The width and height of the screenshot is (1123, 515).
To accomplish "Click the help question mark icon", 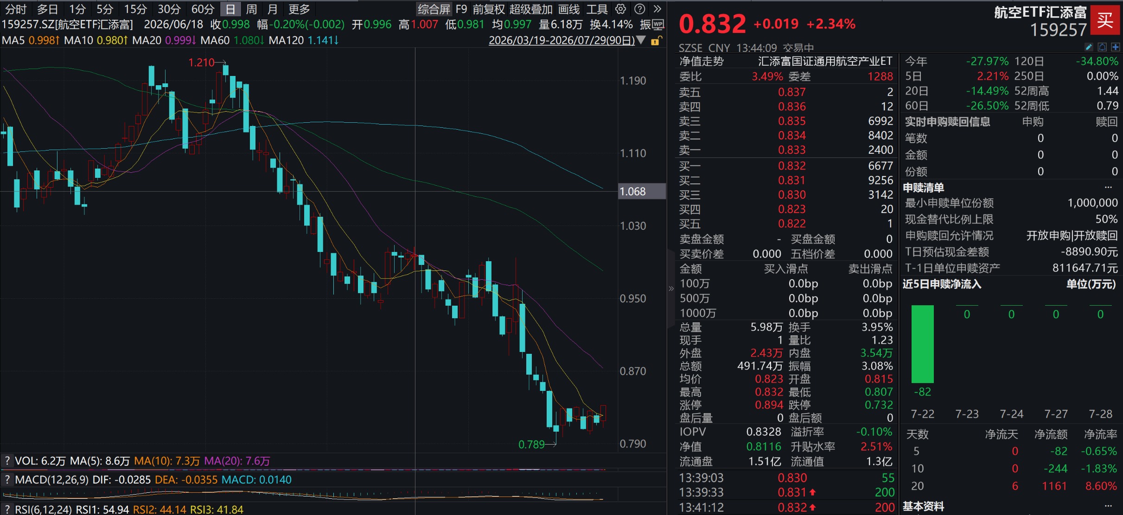I will click(639, 9).
